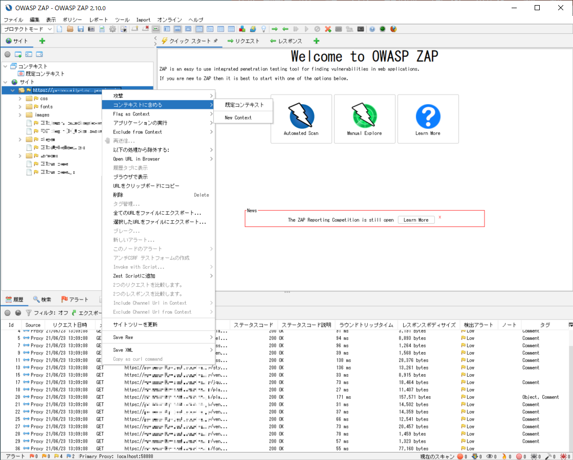The height and width of the screenshot is (460, 573).
Task: Open the Exclude from Context submenu
Action: [158, 132]
